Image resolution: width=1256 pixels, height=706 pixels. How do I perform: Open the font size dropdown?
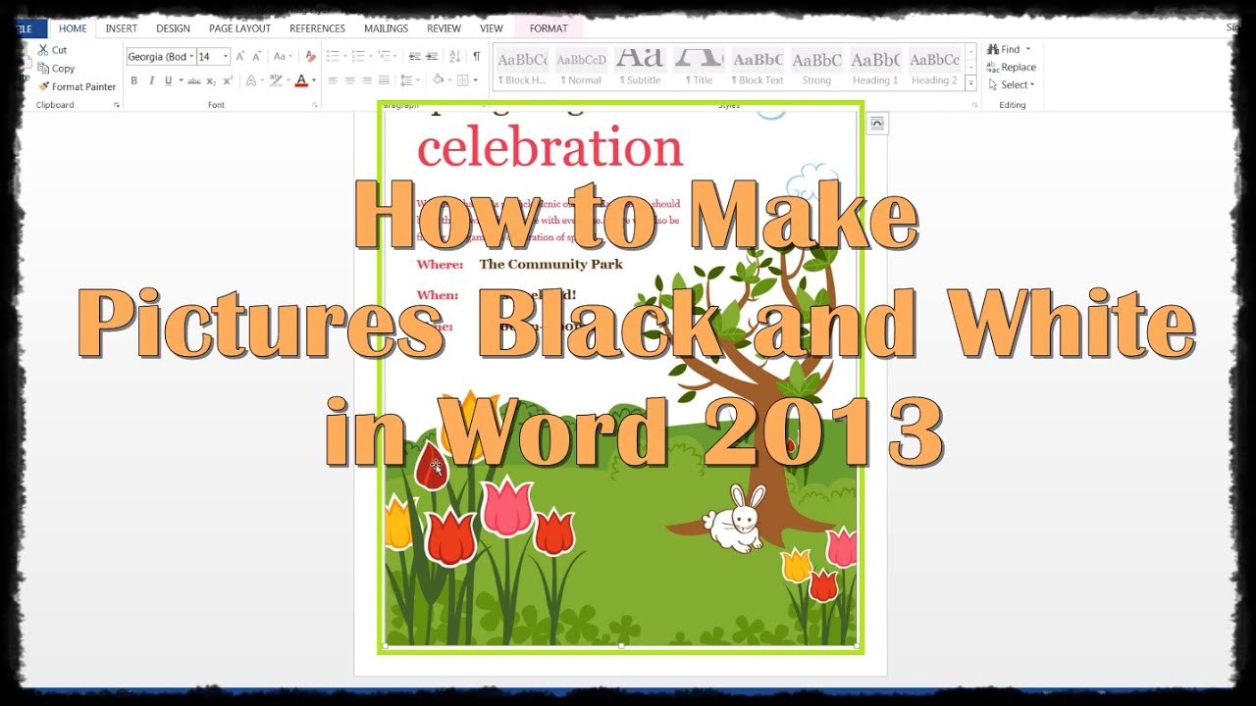(x=226, y=57)
